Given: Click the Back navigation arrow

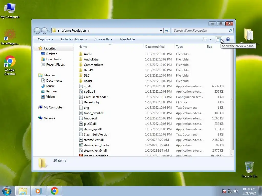Looking at the screenshot, I should [x=37, y=31].
